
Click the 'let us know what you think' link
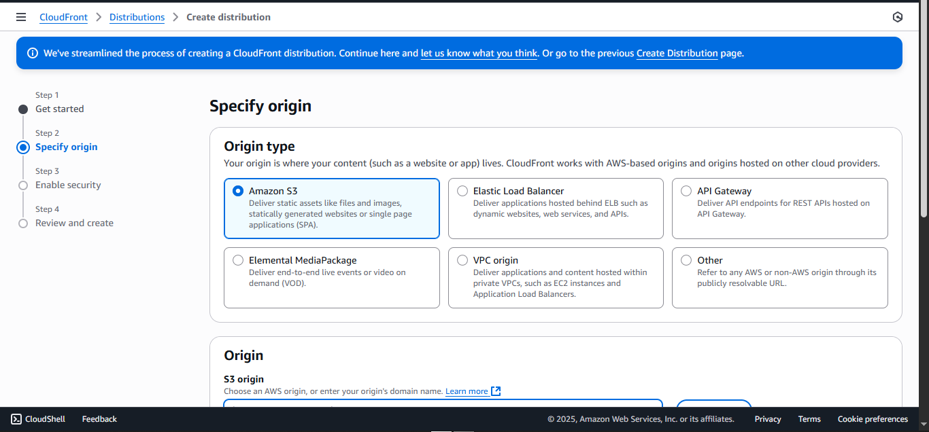coord(478,53)
